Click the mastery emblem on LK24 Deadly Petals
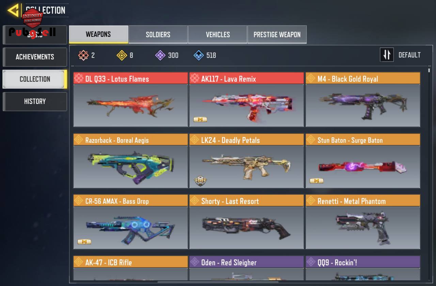436x286 pixels. (x=200, y=180)
